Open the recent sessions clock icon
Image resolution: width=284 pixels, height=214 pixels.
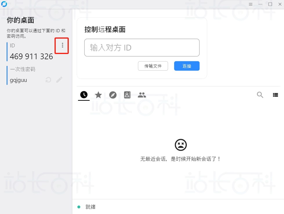tap(84, 95)
